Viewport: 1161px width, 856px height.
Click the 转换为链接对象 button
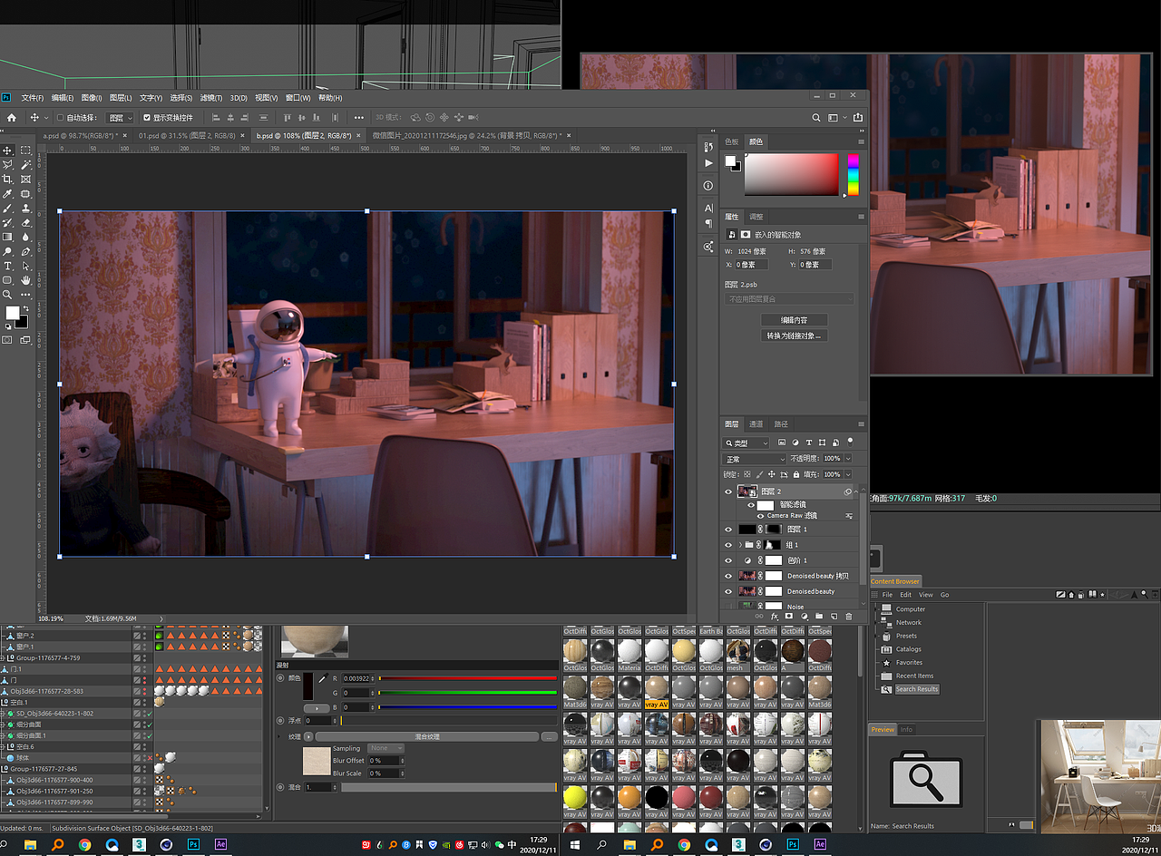point(794,336)
